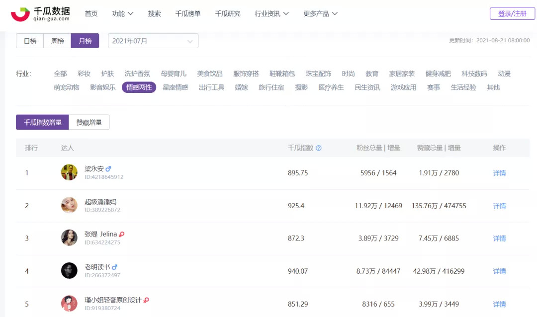Screen dimensions: 537x317
Task: Switch to 周榜 weekly ranking
Action: (x=57, y=41)
